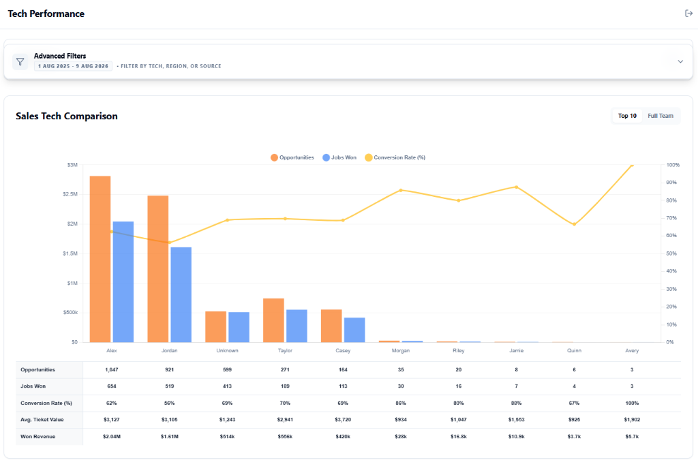Click the $556k won revenue cell
Viewport: 698px width, 460px height.
(x=285, y=436)
